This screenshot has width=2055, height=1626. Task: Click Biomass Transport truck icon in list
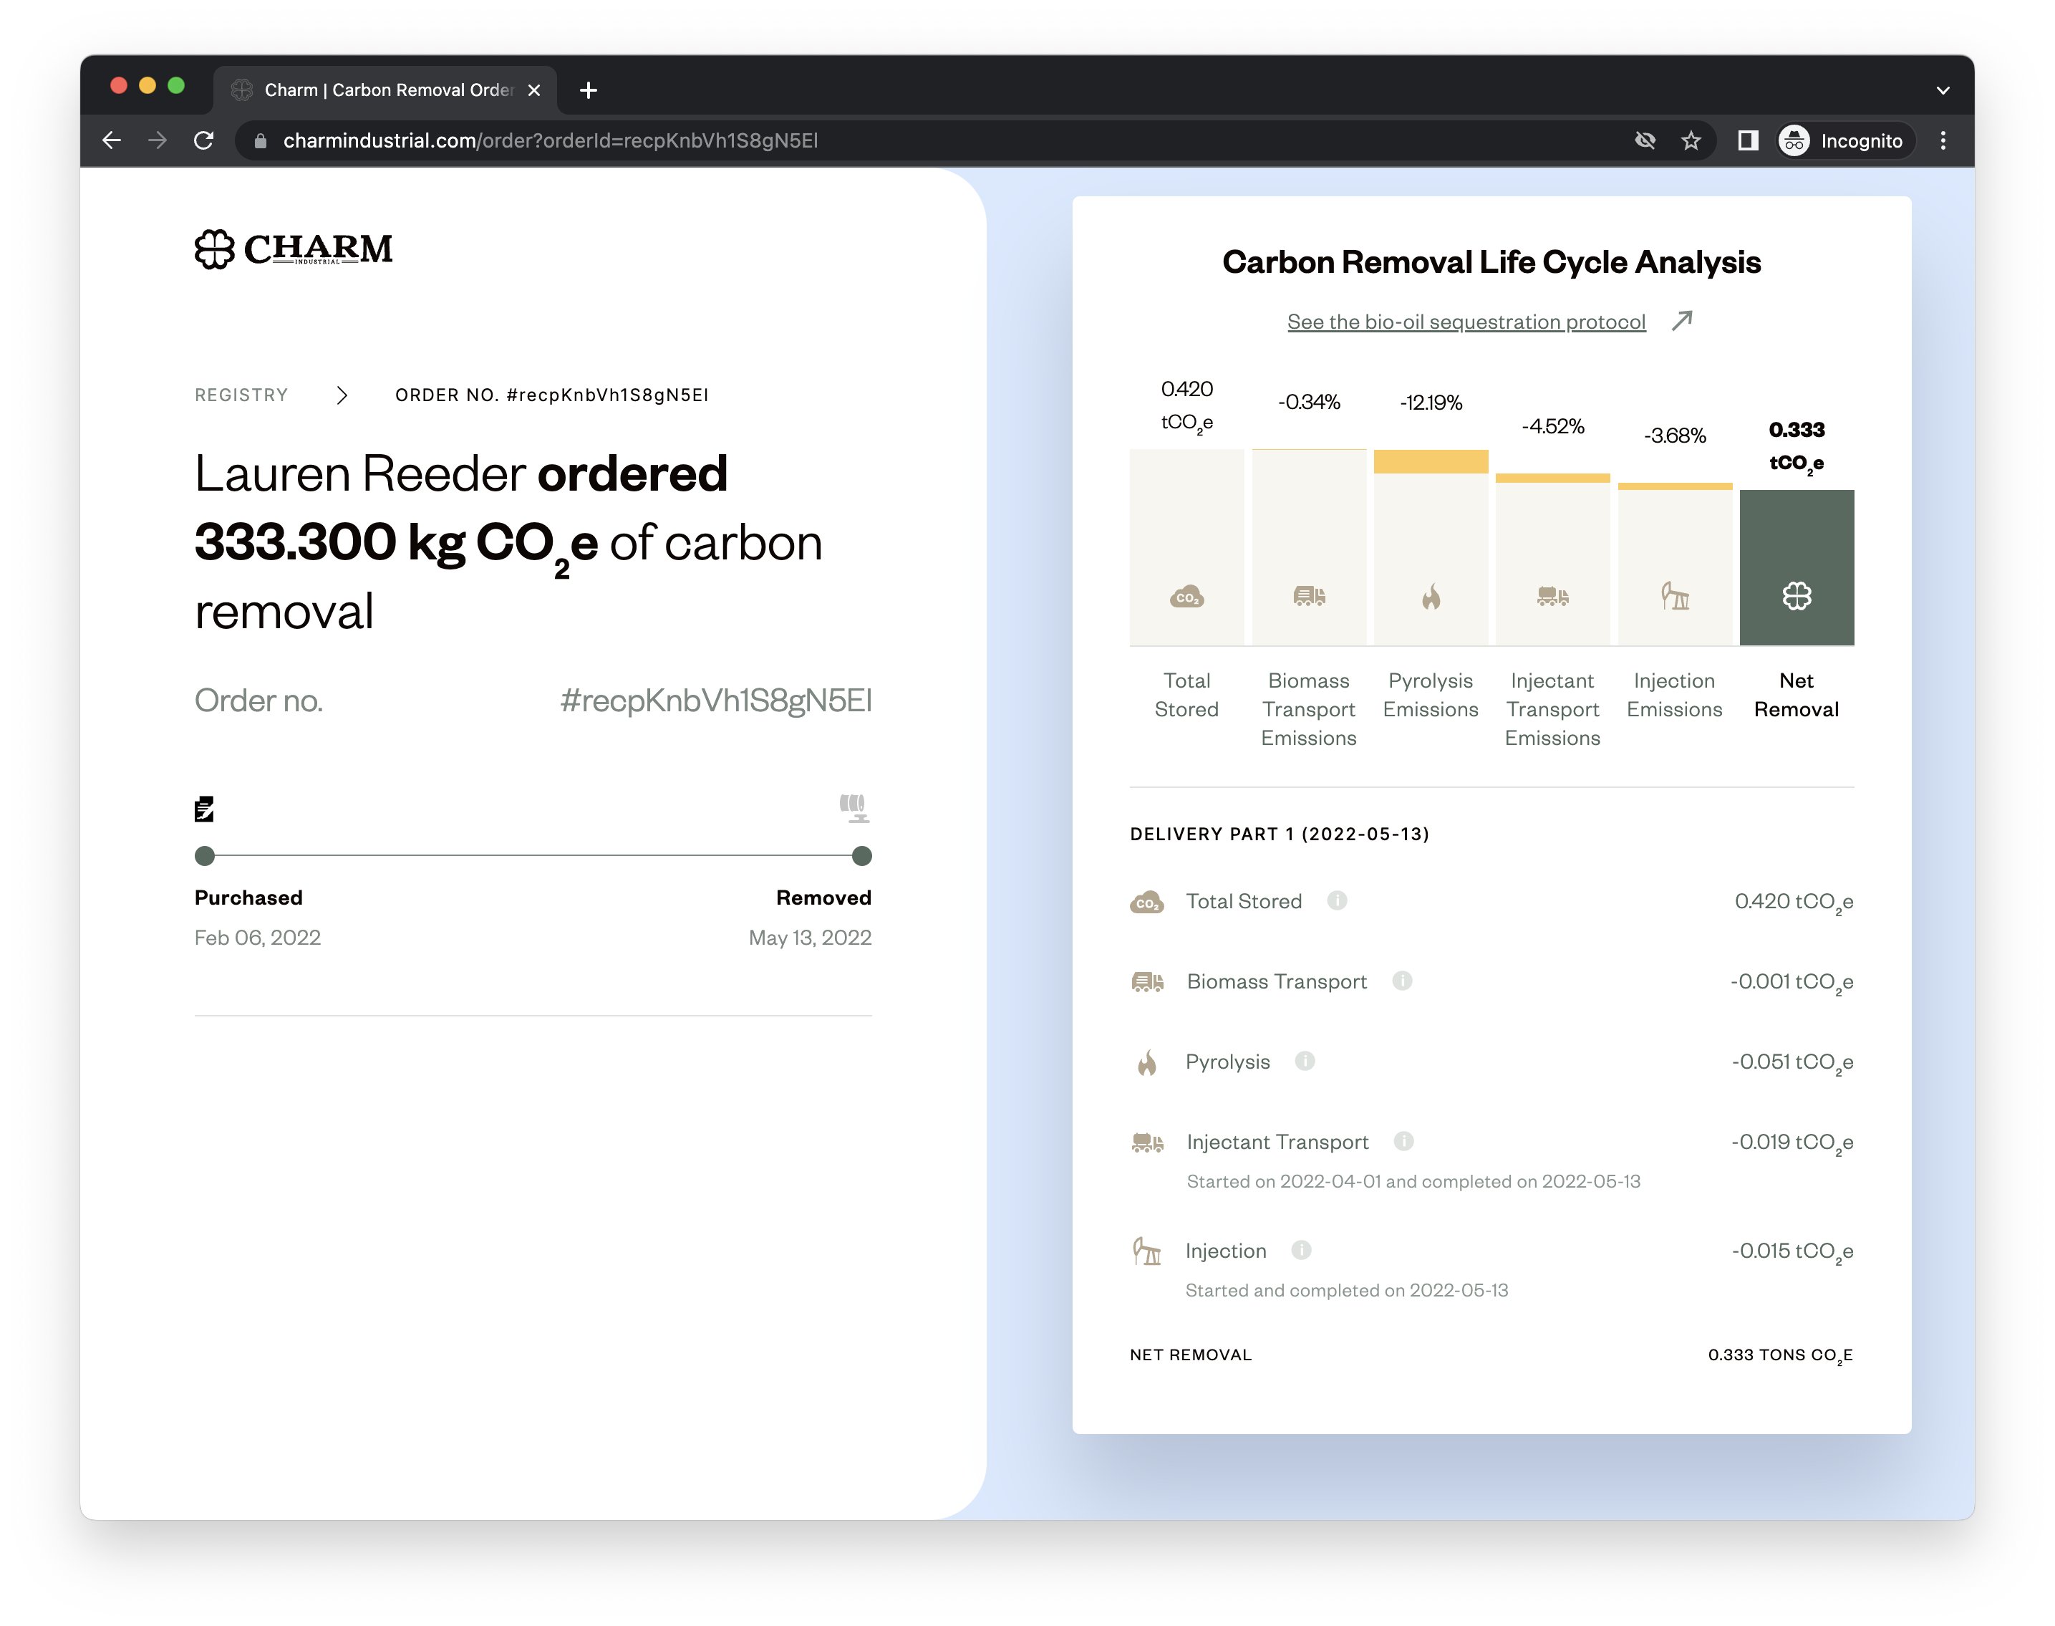pos(1146,981)
